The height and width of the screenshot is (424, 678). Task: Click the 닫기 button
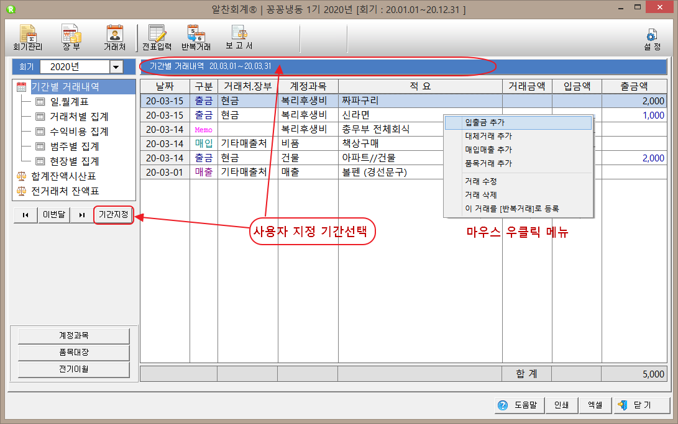(642, 405)
